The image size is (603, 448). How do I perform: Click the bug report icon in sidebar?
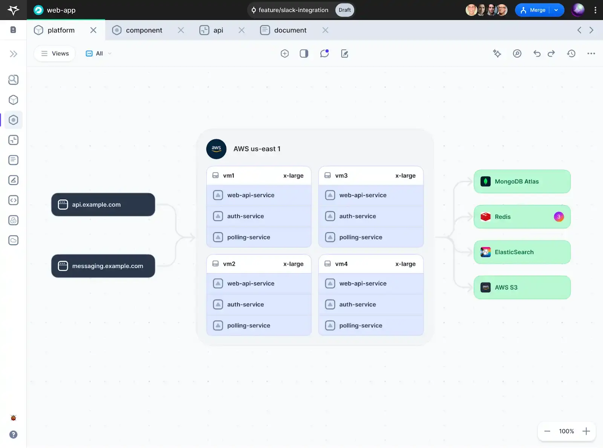pyautogui.click(x=14, y=418)
